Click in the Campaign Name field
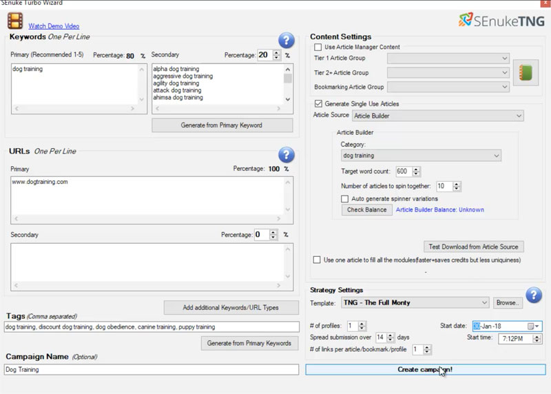The width and height of the screenshot is (551, 394). [x=152, y=369]
